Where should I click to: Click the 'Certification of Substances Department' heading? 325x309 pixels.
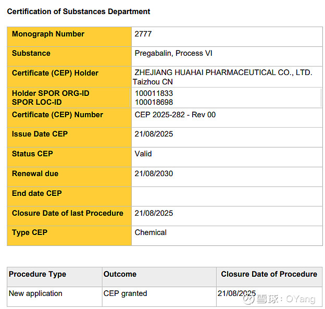[78, 11]
